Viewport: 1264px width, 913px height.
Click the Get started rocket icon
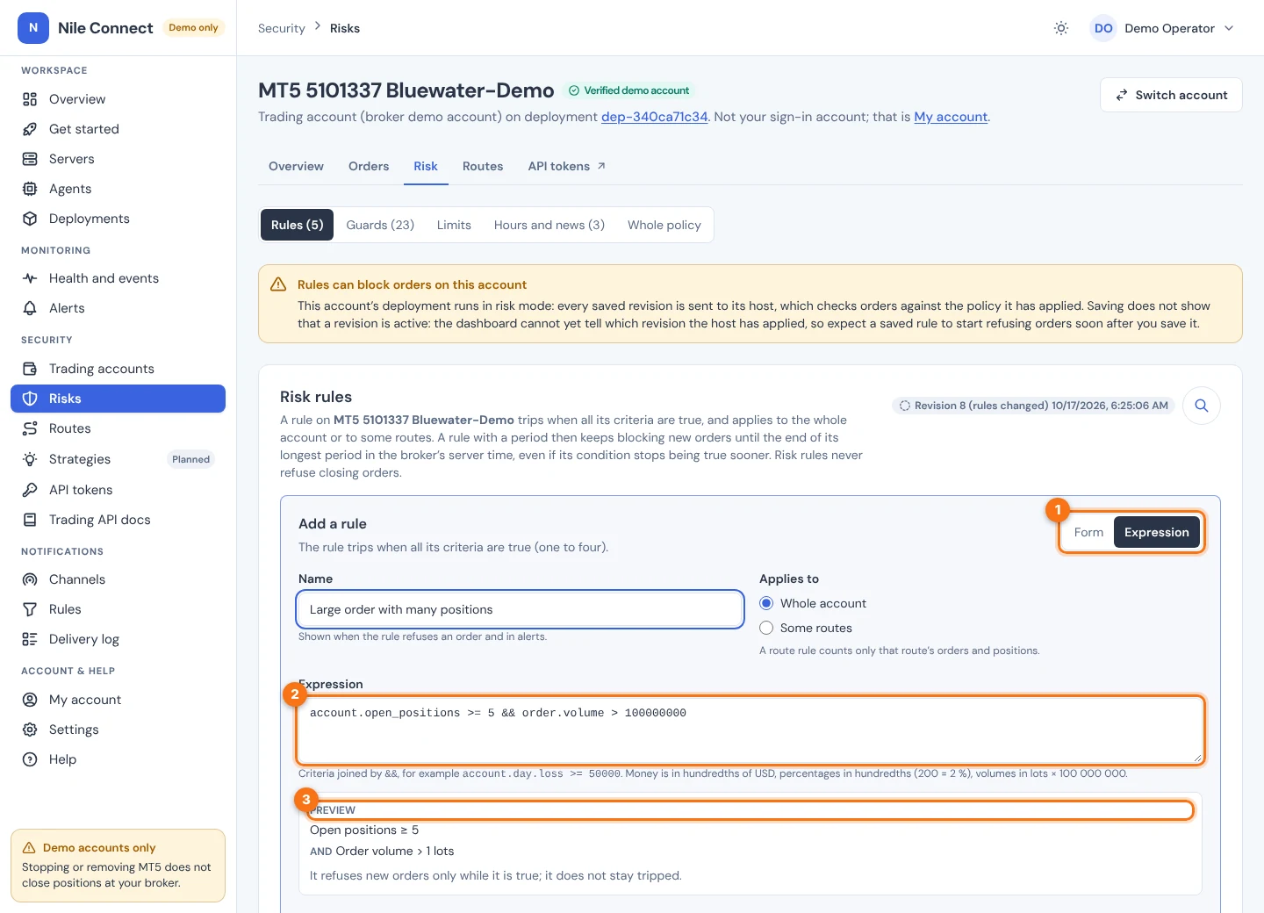[x=30, y=129]
